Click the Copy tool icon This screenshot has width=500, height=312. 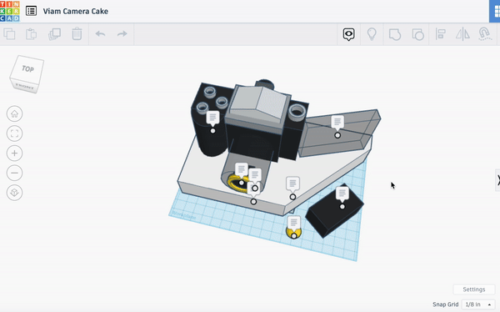[x=9, y=34]
